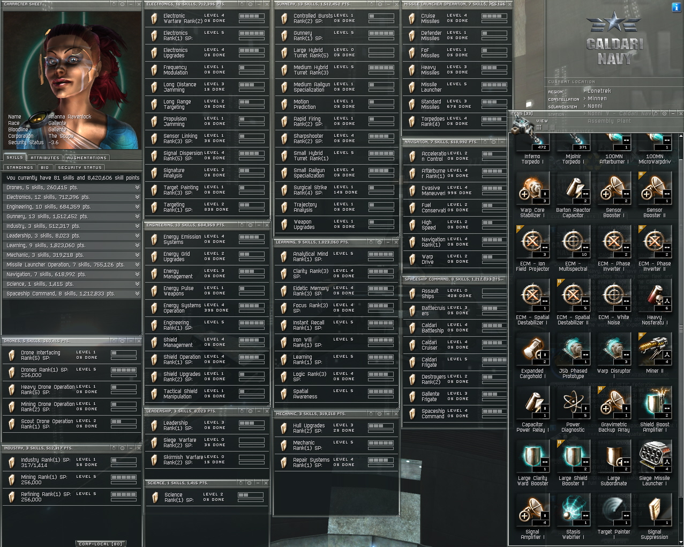Expand the Missile Launcher Operation skill group
The width and height of the screenshot is (684, 547).
(x=72, y=265)
